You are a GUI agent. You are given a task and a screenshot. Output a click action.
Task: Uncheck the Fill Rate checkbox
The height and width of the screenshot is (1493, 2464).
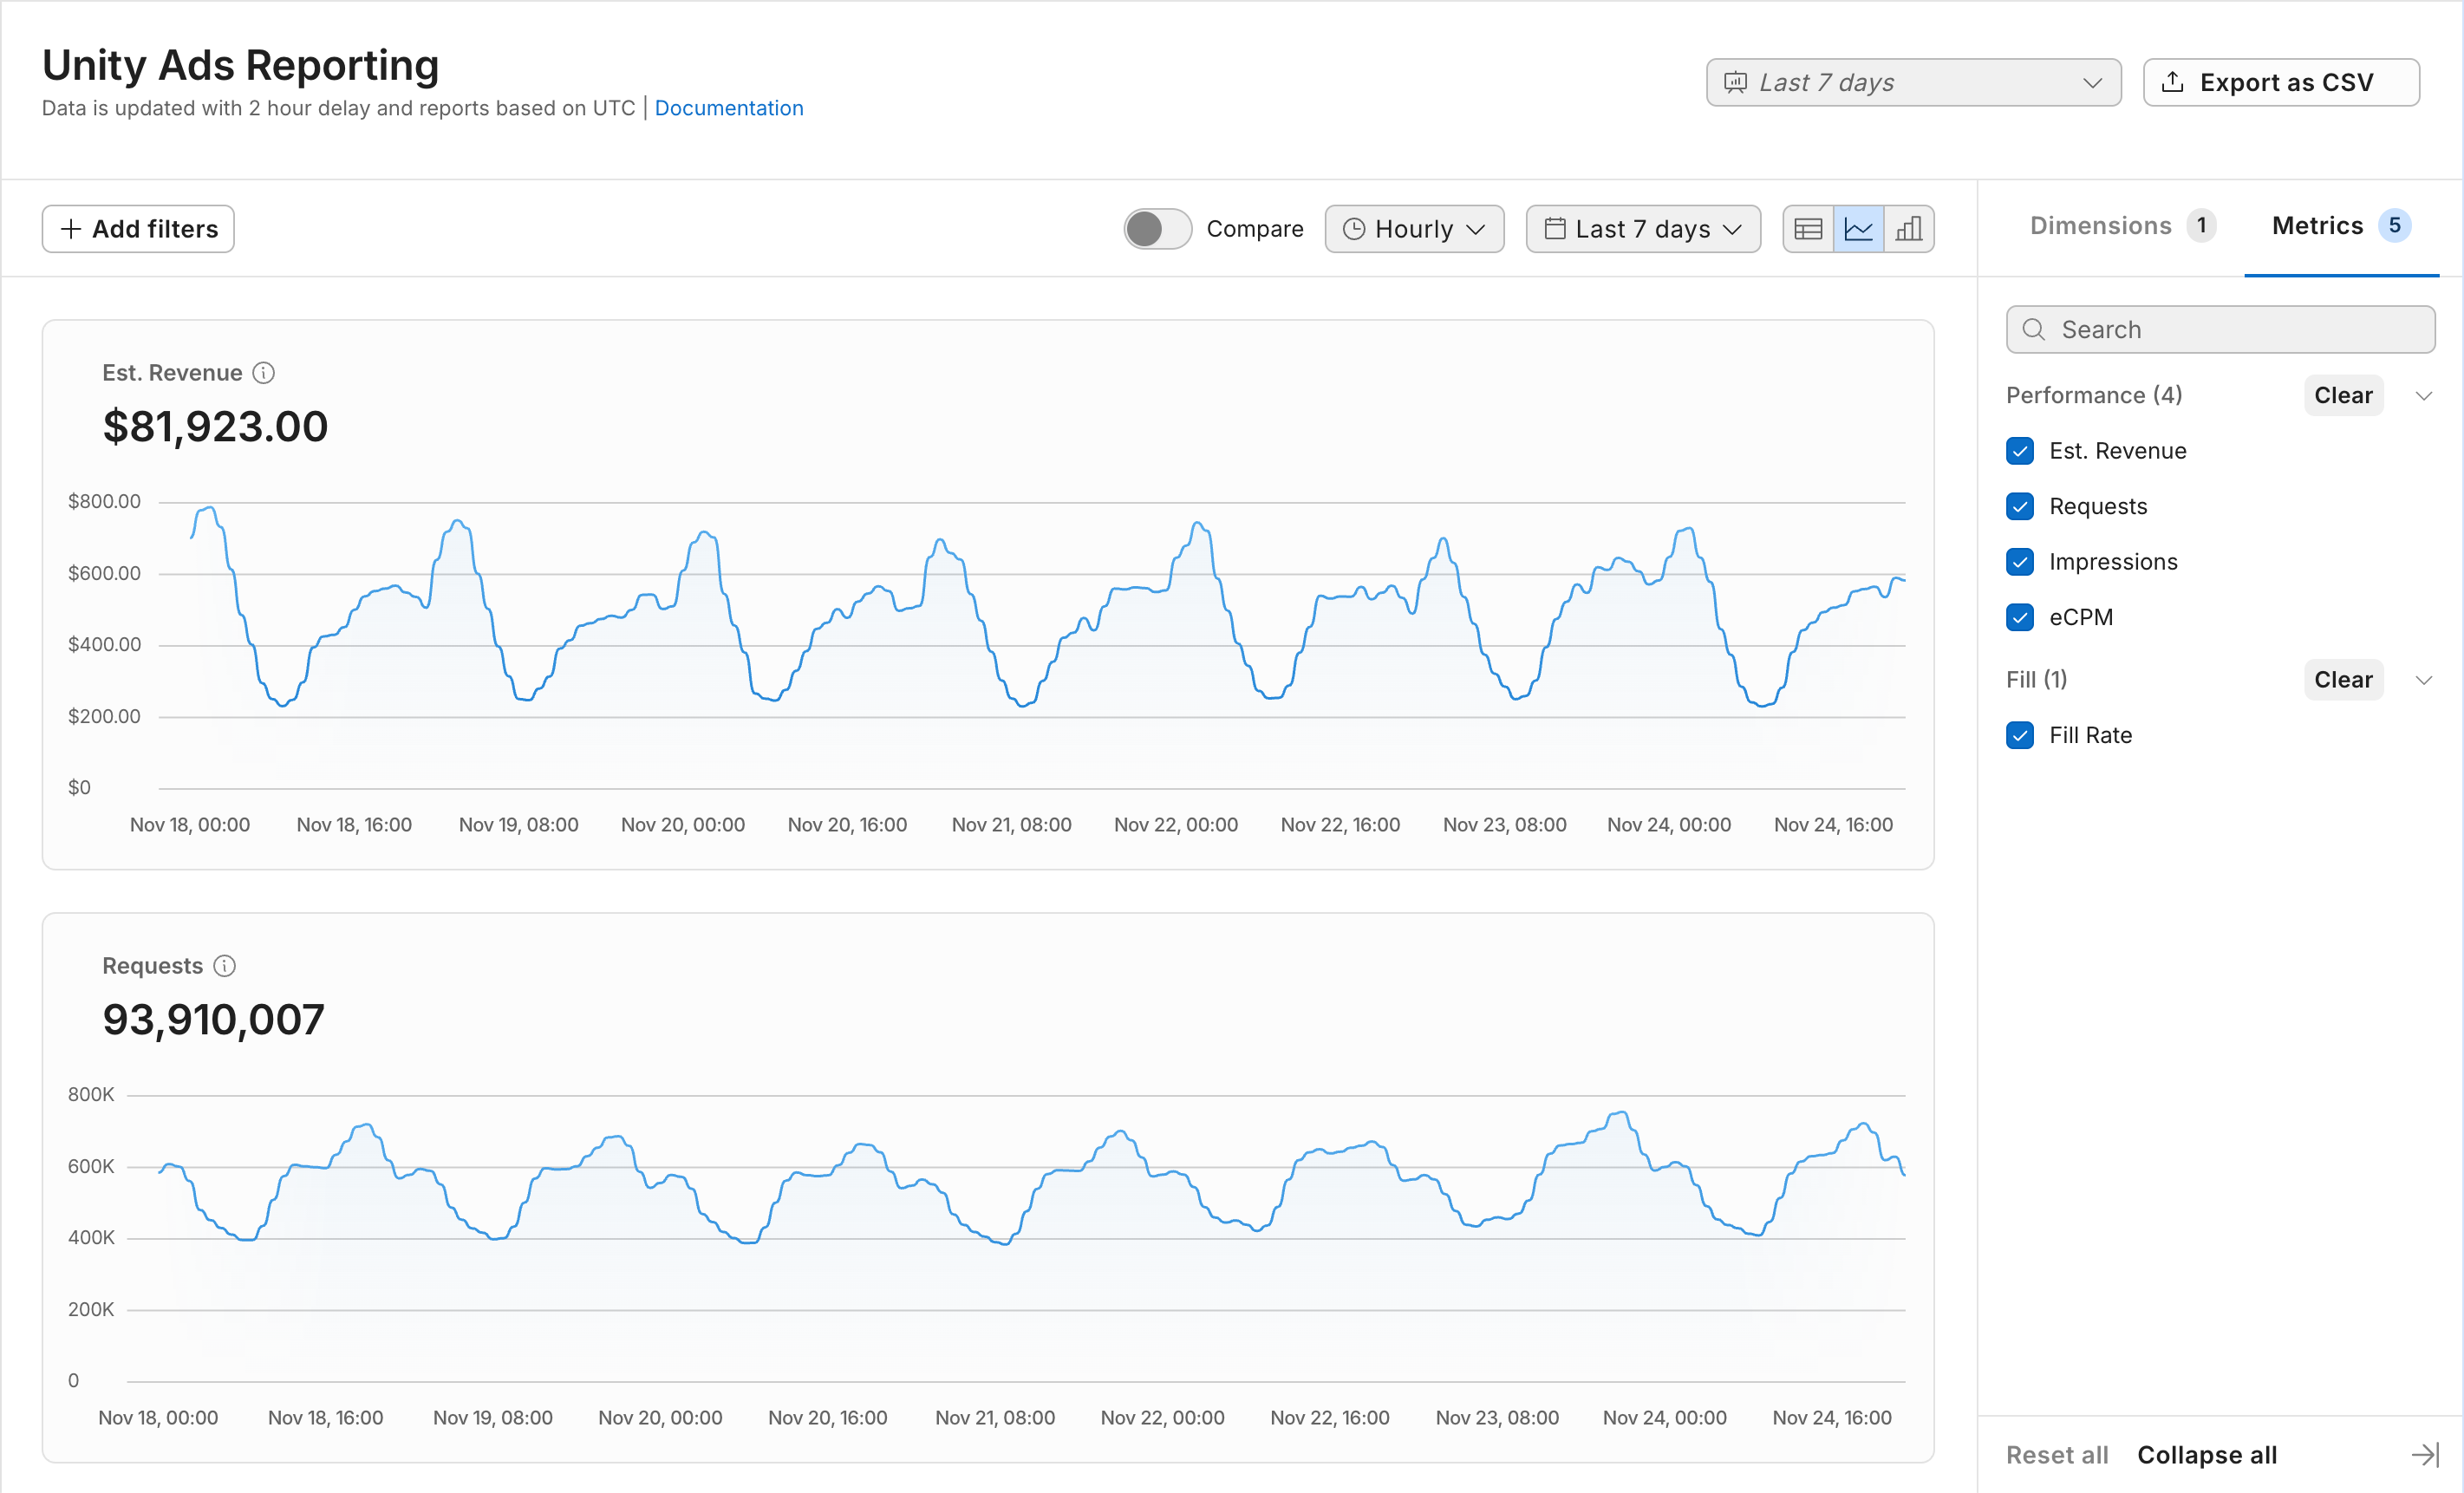[2020, 736]
